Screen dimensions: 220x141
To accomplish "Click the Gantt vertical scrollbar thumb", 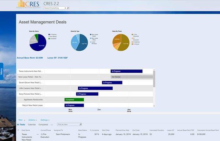I will 154,79.
